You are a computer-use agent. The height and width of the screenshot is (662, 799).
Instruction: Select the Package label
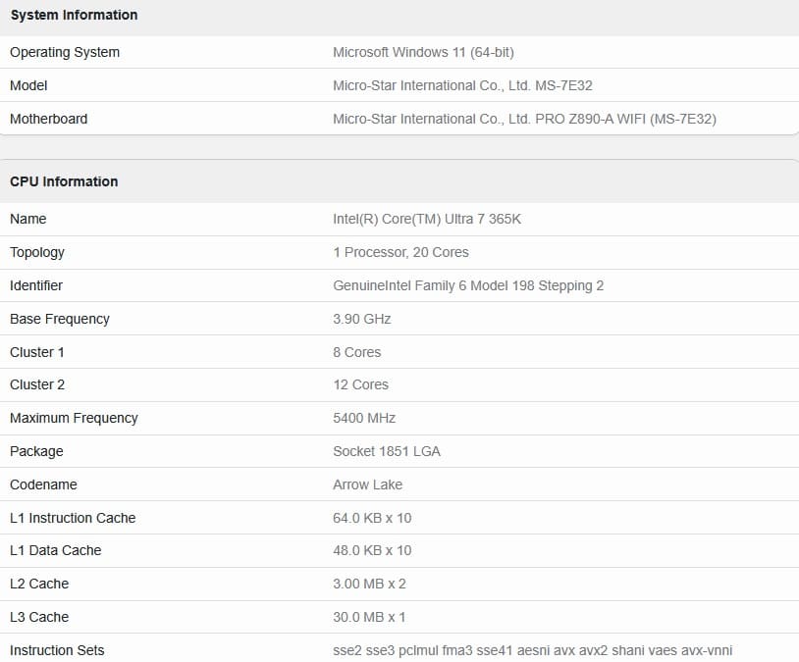coord(36,452)
